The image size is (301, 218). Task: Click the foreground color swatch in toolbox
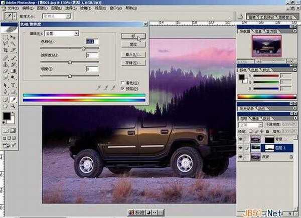coord(6,116)
